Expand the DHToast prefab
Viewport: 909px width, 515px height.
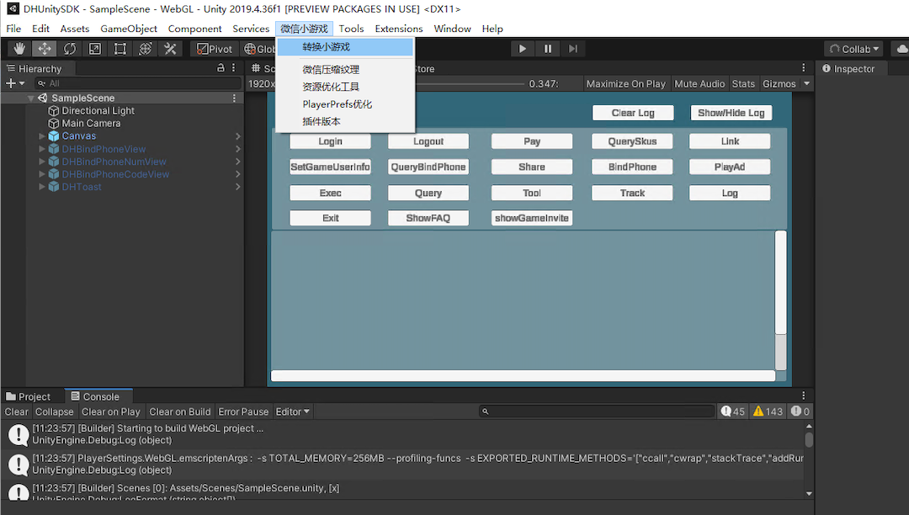point(42,187)
